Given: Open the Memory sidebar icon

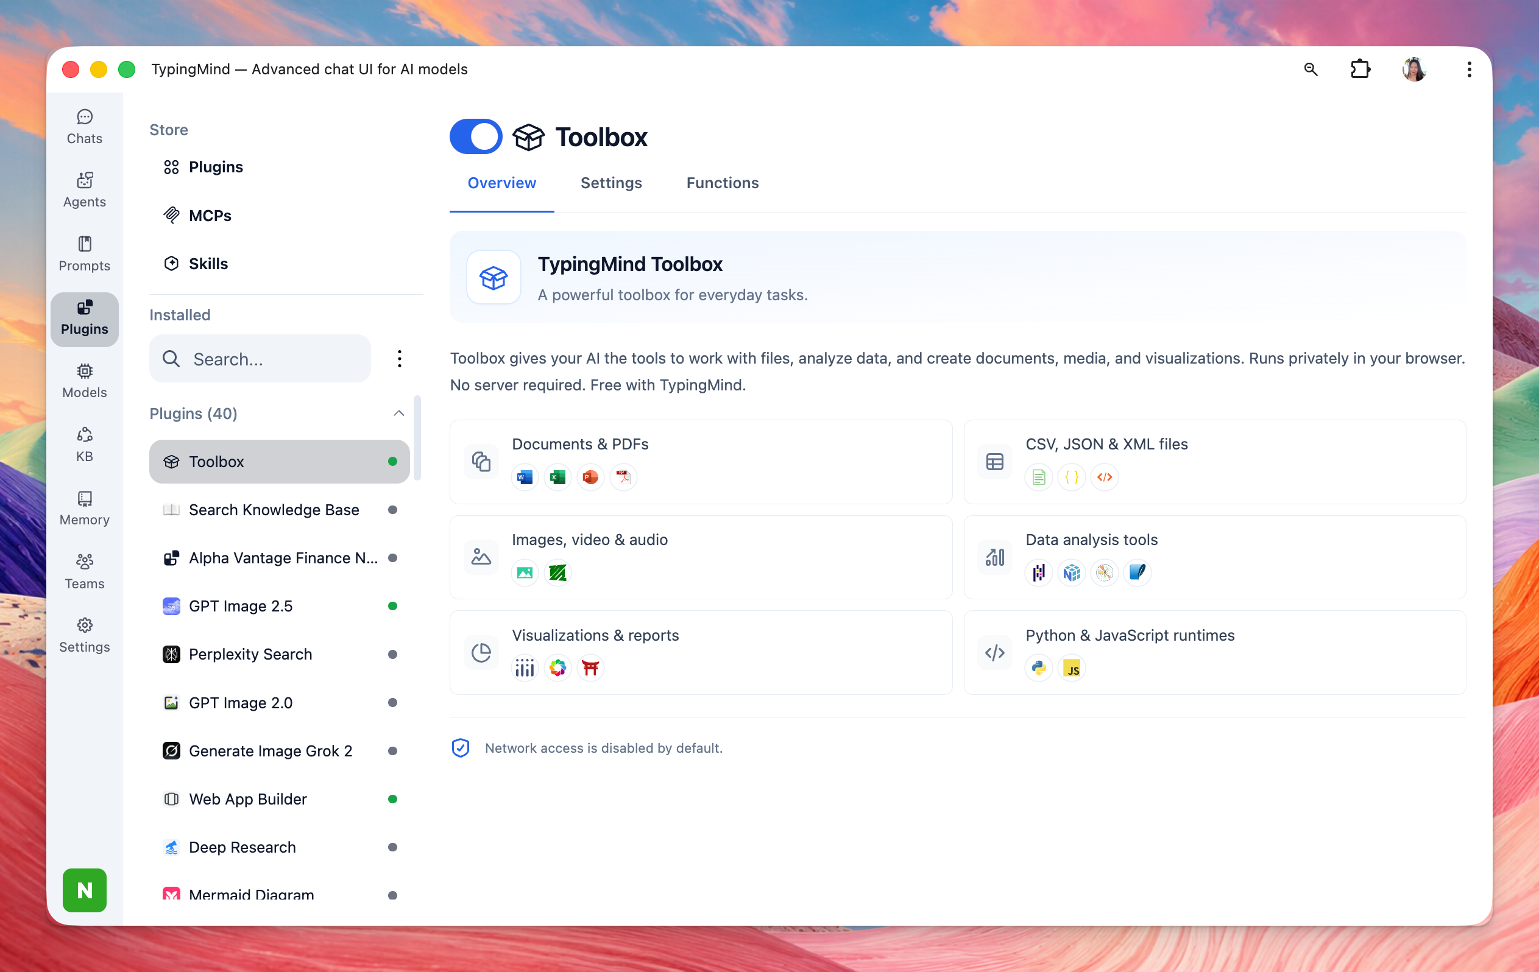Looking at the screenshot, I should (x=84, y=509).
